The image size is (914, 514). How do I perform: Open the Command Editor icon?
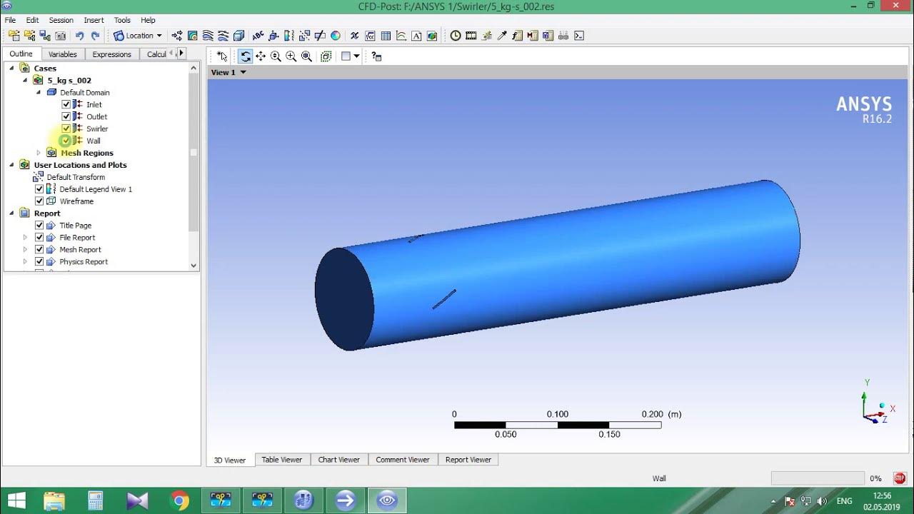click(579, 36)
